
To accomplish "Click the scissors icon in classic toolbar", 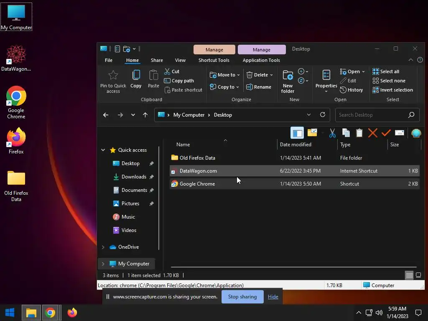I will (x=332, y=133).
